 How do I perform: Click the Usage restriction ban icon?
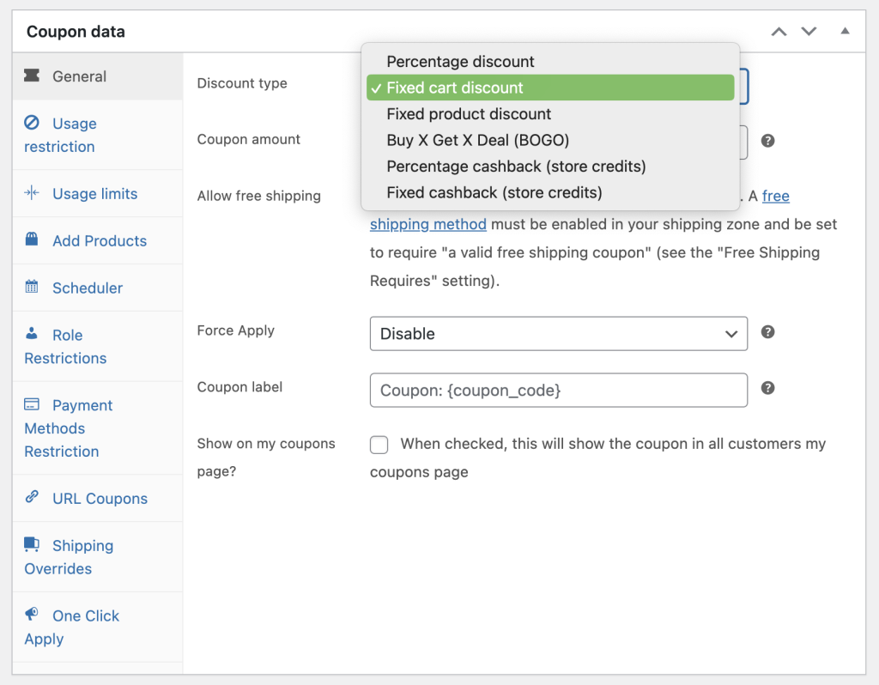coord(32,122)
